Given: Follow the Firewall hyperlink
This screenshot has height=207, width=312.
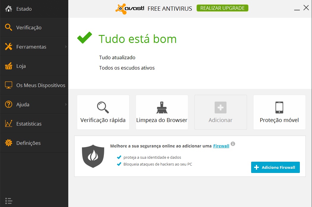Looking at the screenshot, I should (x=221, y=146).
